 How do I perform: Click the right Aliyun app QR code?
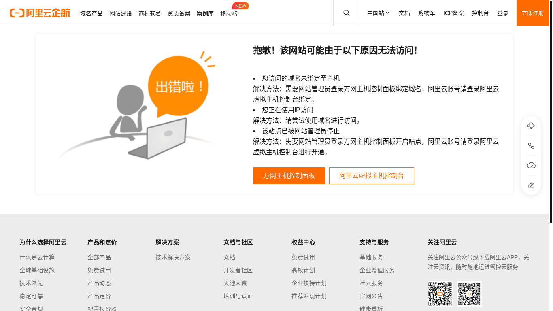click(x=469, y=294)
